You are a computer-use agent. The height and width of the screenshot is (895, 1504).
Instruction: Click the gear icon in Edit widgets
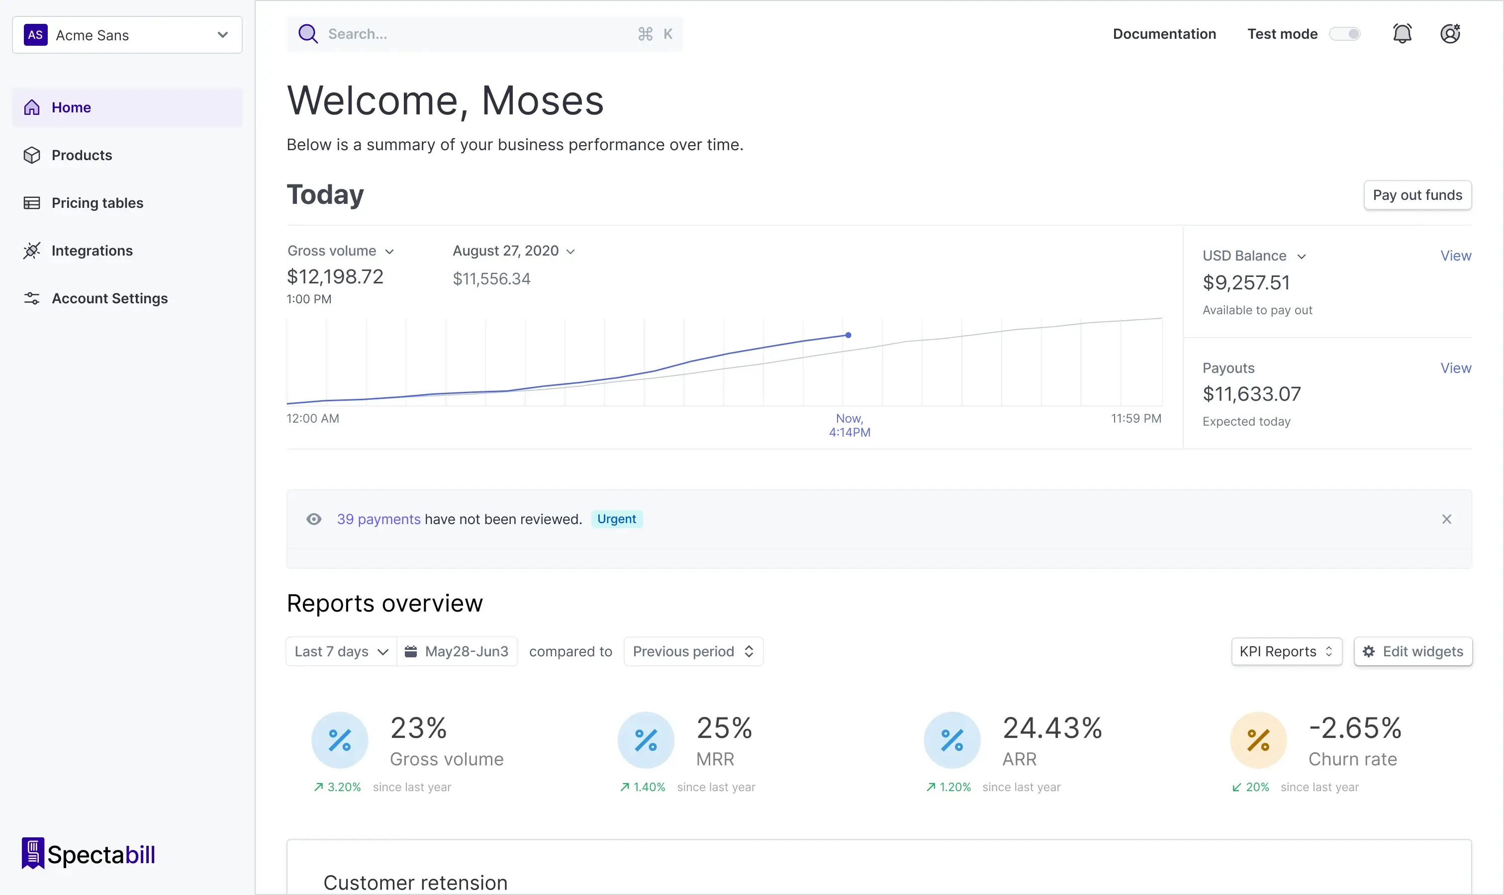point(1369,651)
